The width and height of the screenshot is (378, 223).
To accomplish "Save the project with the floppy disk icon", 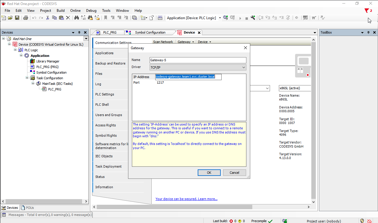I will point(17,18).
